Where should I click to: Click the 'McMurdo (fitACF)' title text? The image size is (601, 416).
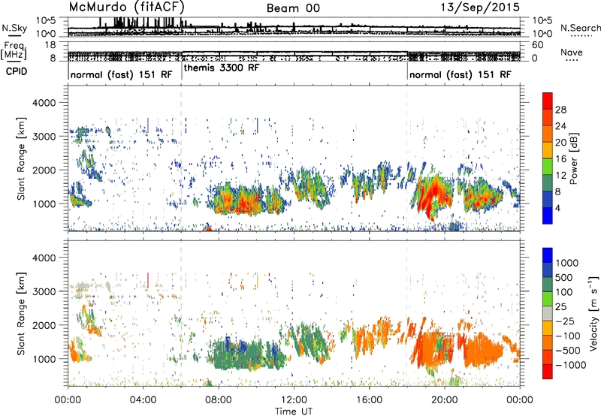click(126, 7)
